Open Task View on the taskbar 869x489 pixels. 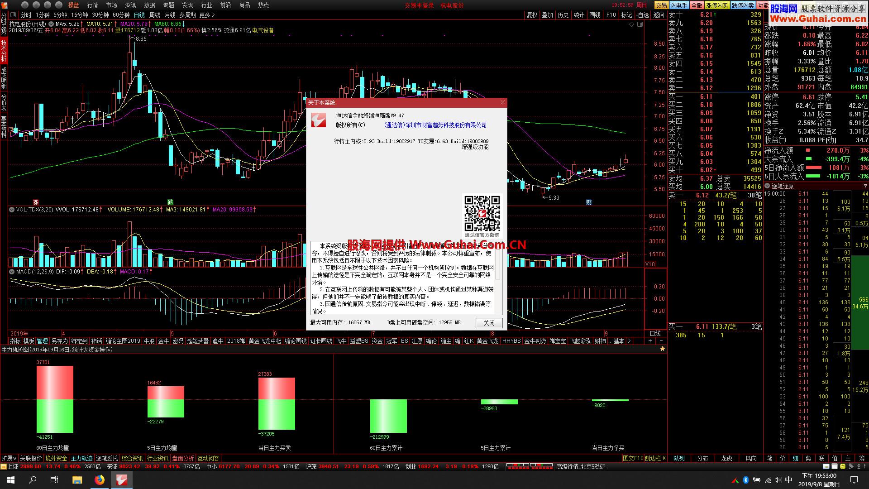pyautogui.click(x=54, y=479)
